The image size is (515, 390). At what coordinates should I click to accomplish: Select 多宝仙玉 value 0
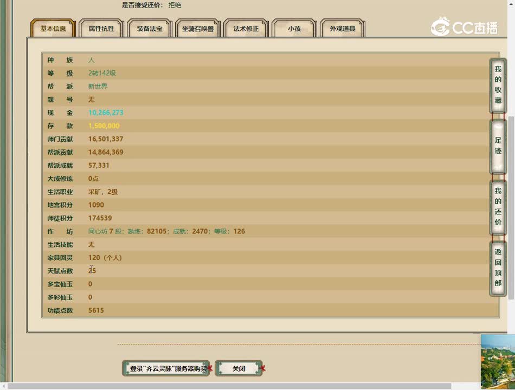click(90, 284)
